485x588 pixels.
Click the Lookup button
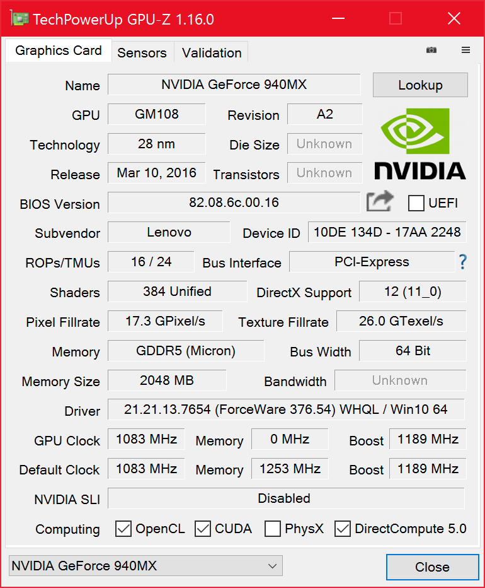[x=420, y=85]
